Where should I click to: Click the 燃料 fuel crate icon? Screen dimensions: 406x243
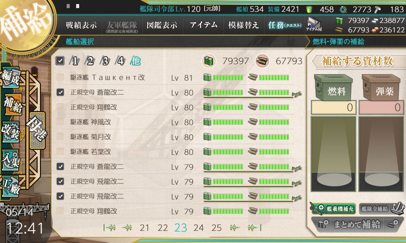tap(333, 88)
